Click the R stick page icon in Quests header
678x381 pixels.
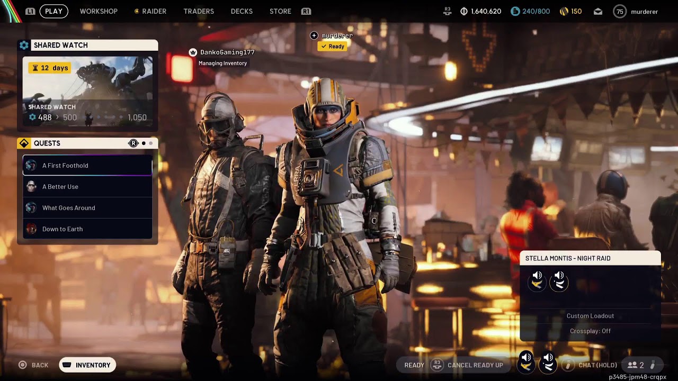(133, 143)
